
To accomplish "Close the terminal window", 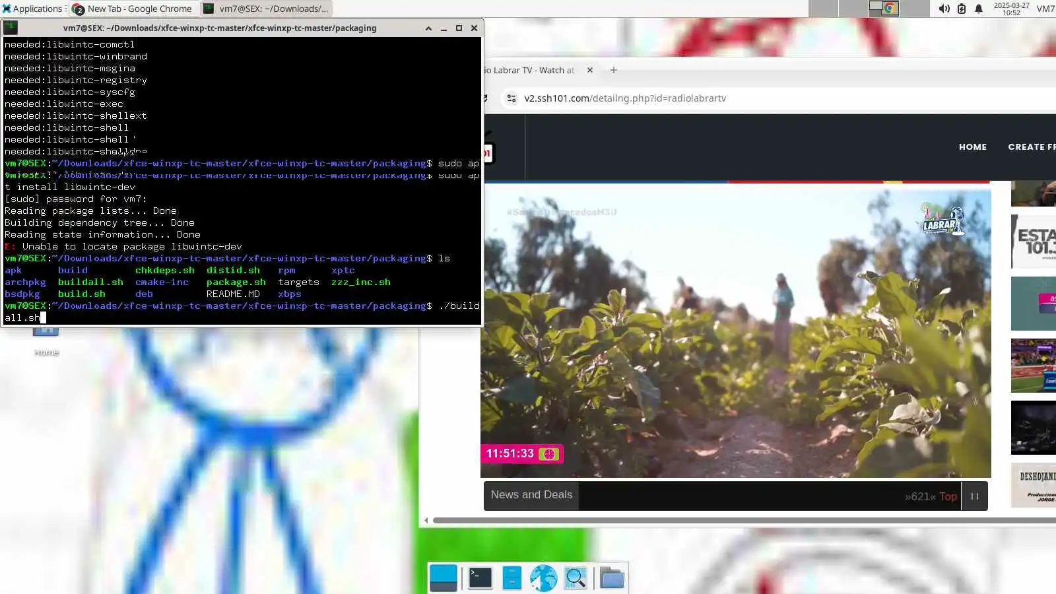I will (x=474, y=28).
